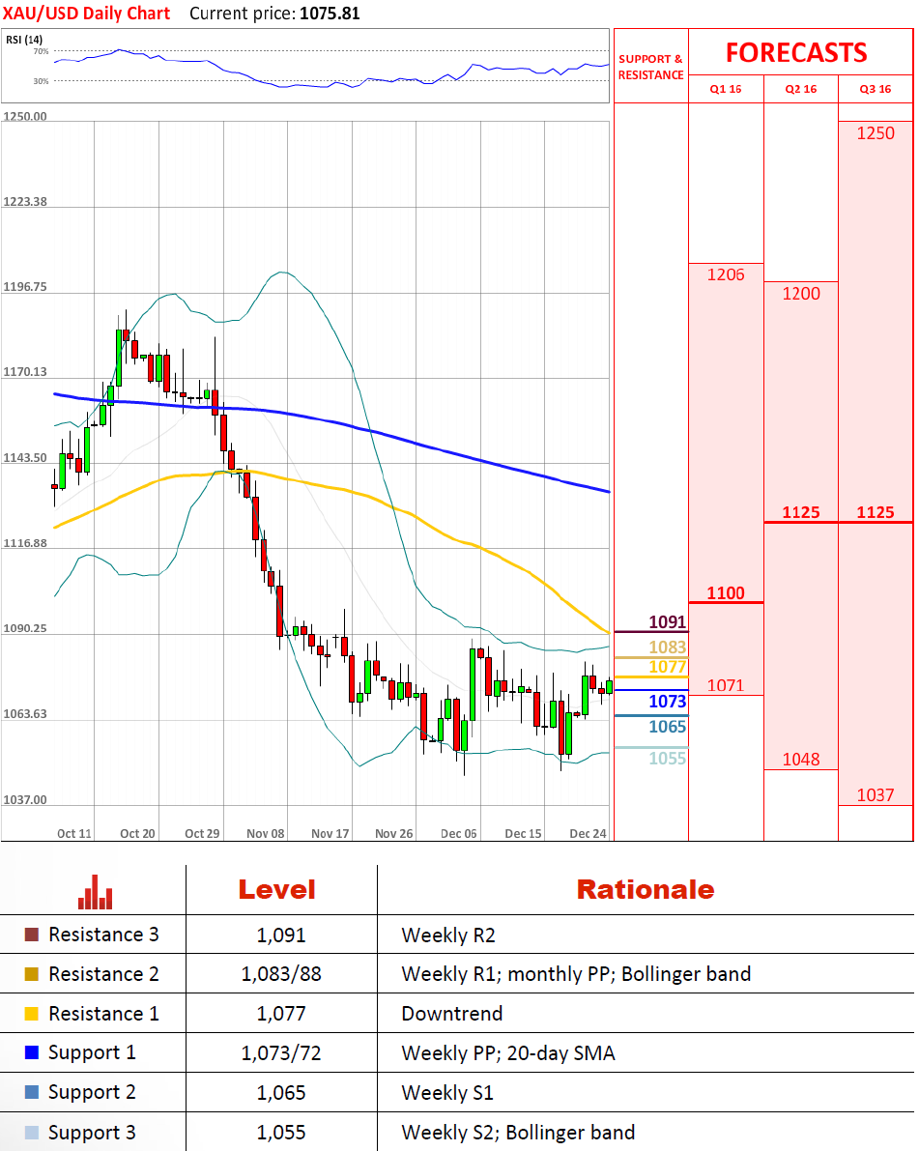Click the Level column header
Viewport: 919px width, 1151px height.
276,890
